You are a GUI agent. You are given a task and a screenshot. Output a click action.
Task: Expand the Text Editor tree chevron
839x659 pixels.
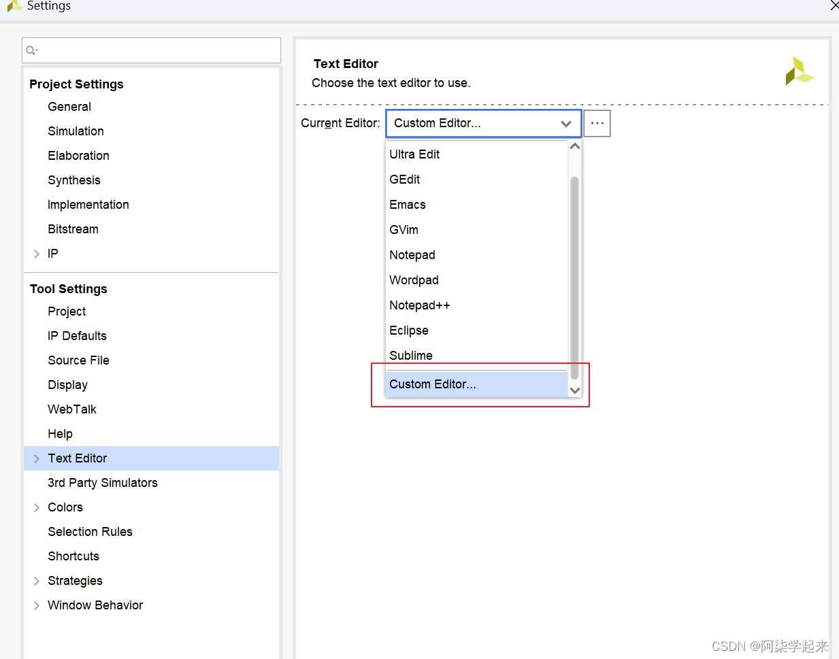coord(37,458)
